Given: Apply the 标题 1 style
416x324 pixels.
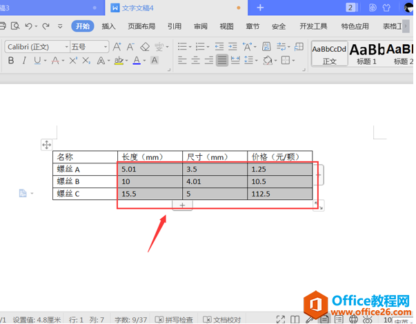Looking at the screenshot, I should (367, 52).
